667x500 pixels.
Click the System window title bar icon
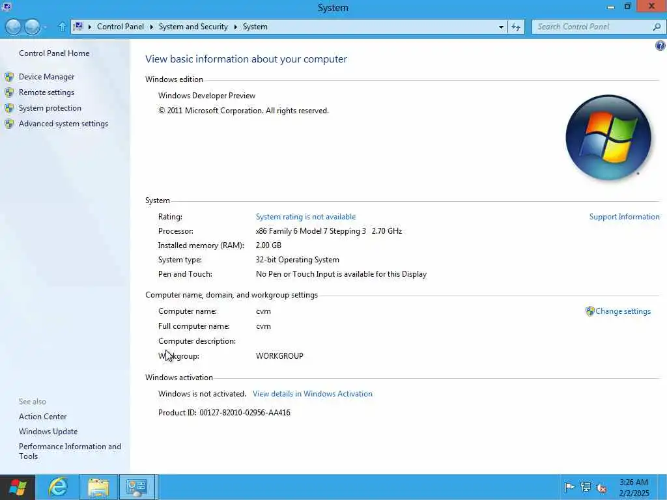pyautogui.click(x=7, y=7)
